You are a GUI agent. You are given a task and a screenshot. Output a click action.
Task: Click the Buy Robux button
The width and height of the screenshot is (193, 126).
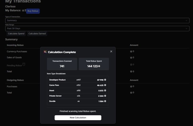tap(33, 11)
